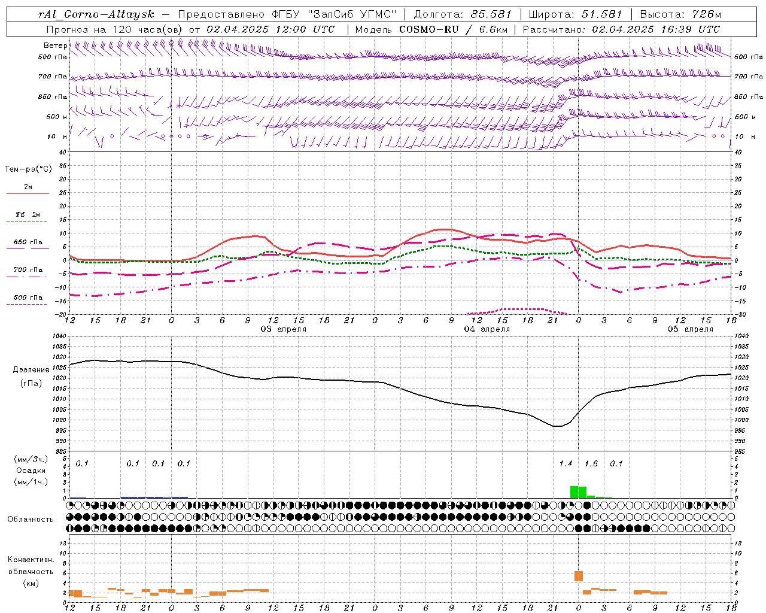Click the Тем-ра(°C) axis title

click(x=28, y=169)
